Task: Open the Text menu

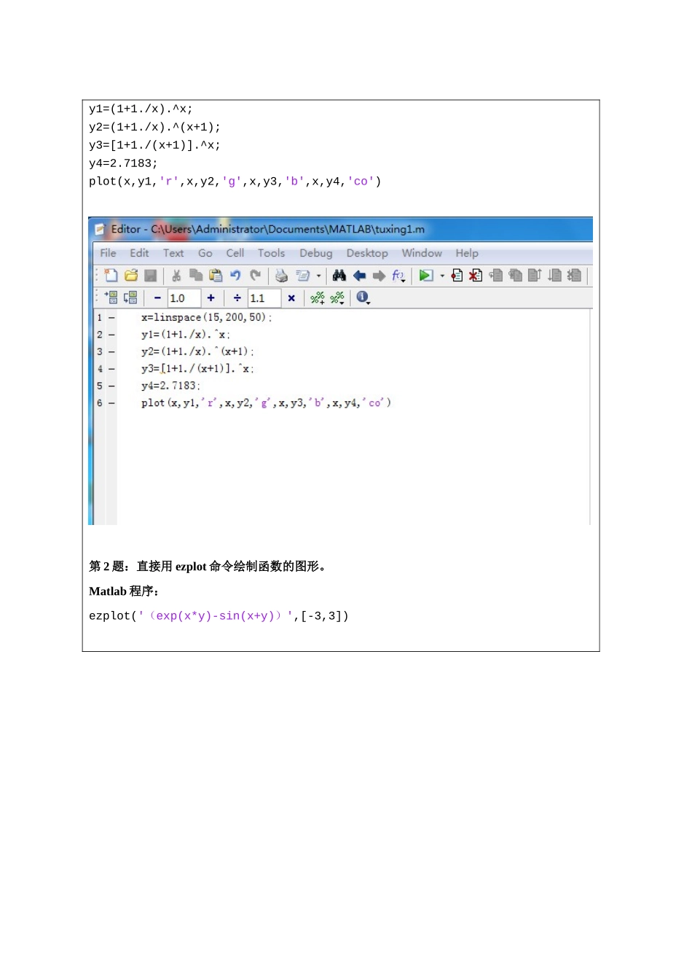Action: coord(173,253)
